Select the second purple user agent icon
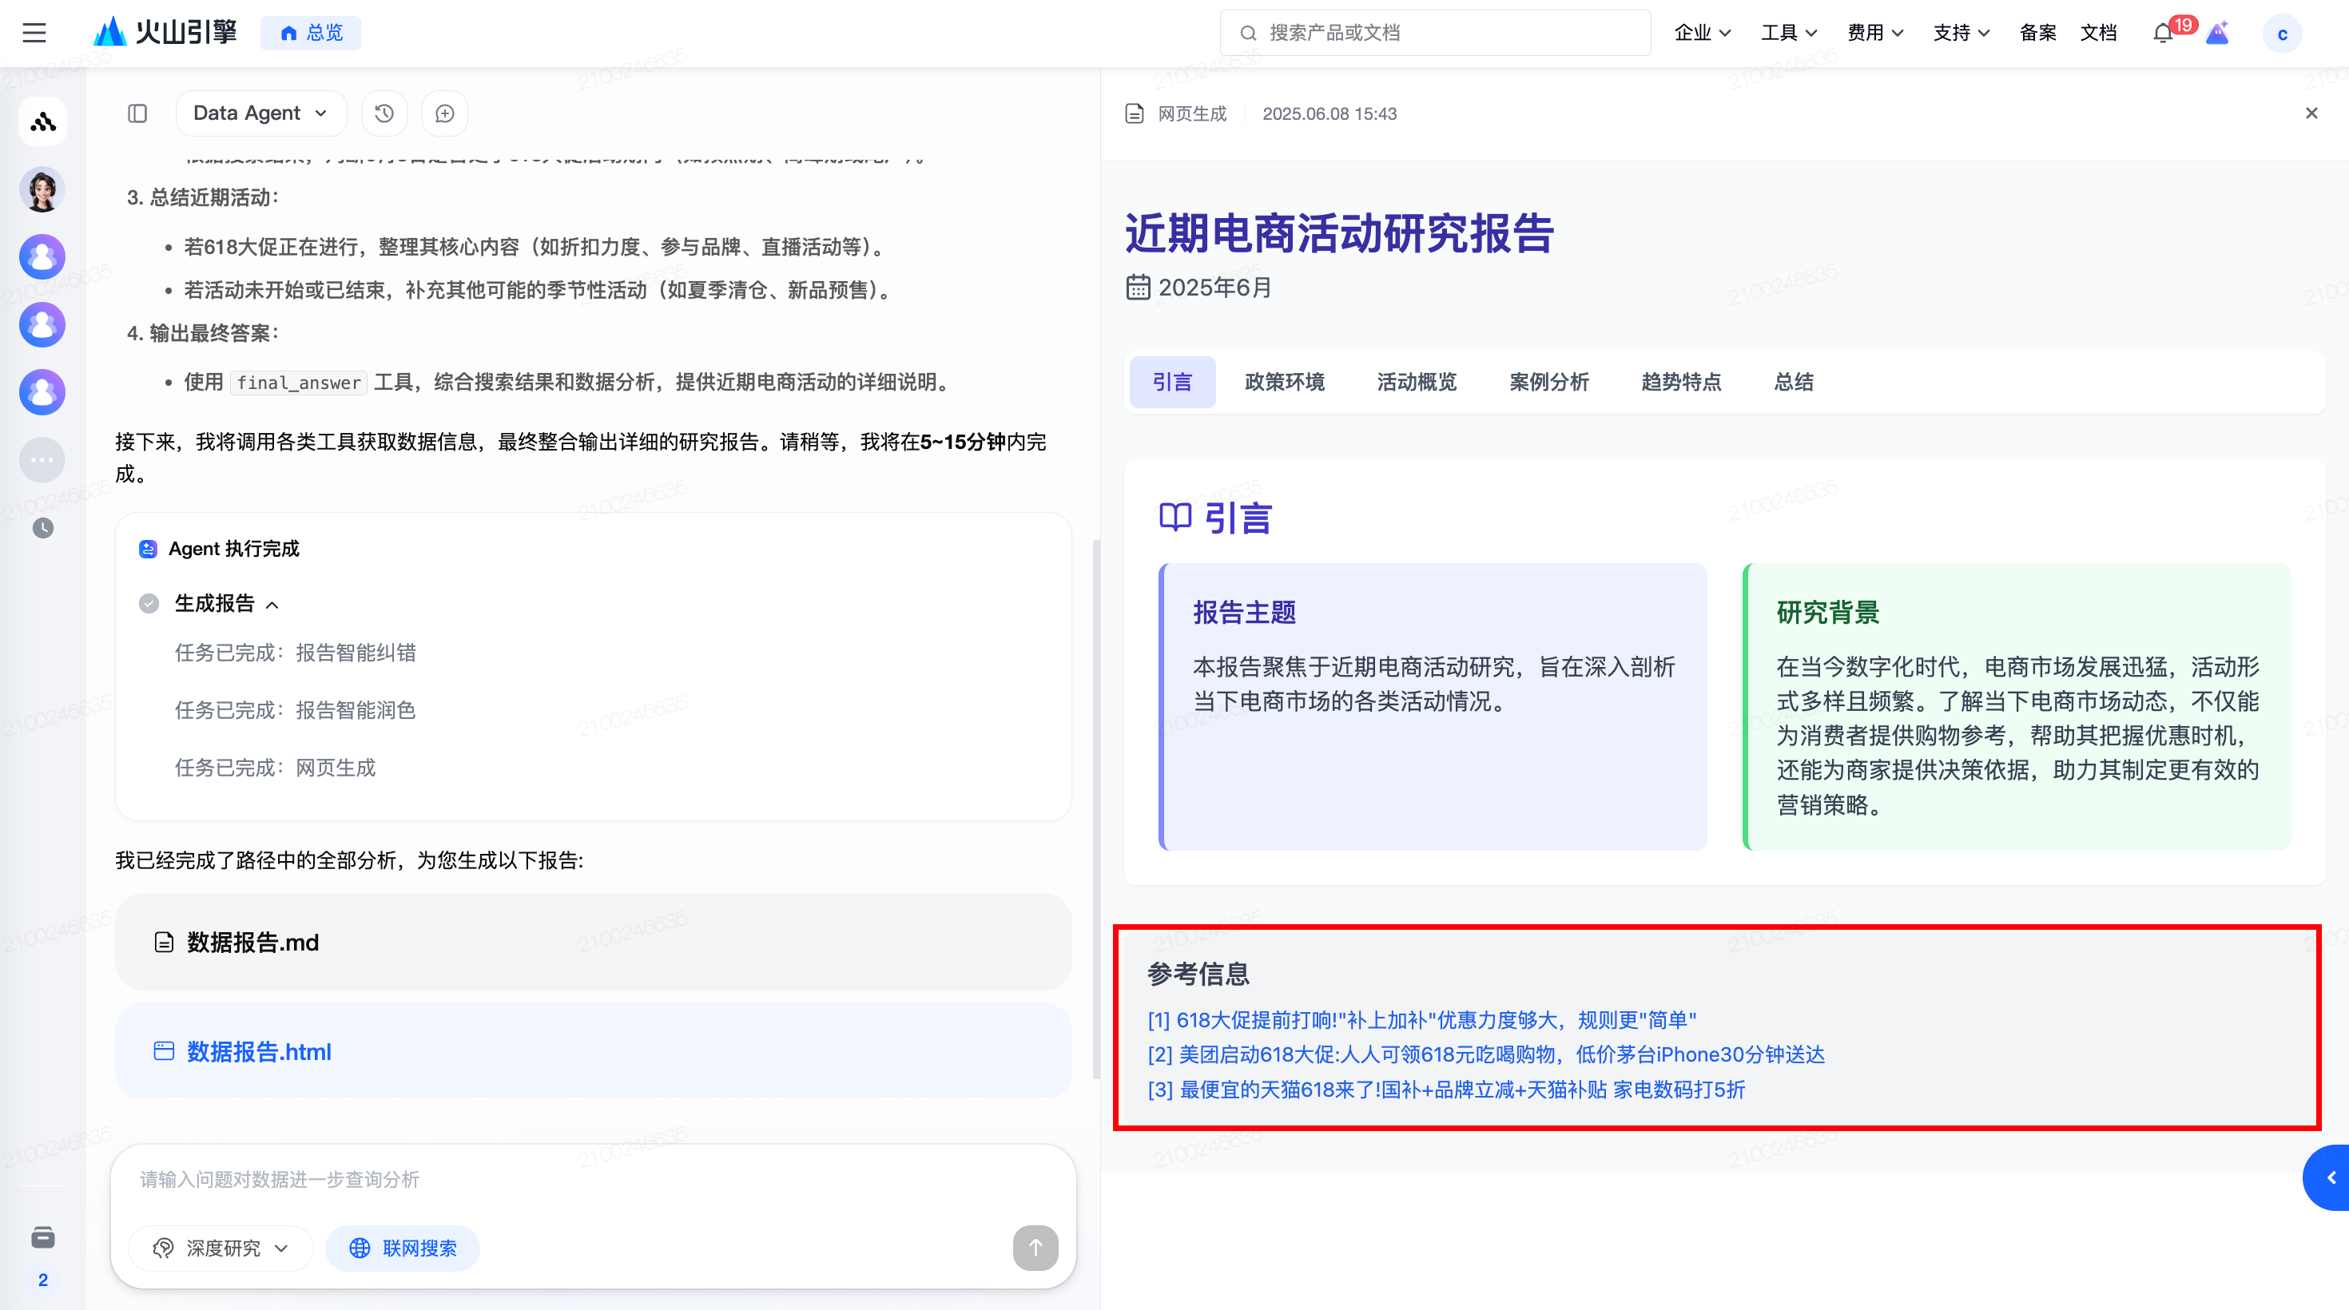The image size is (2349, 1310). point(43,324)
